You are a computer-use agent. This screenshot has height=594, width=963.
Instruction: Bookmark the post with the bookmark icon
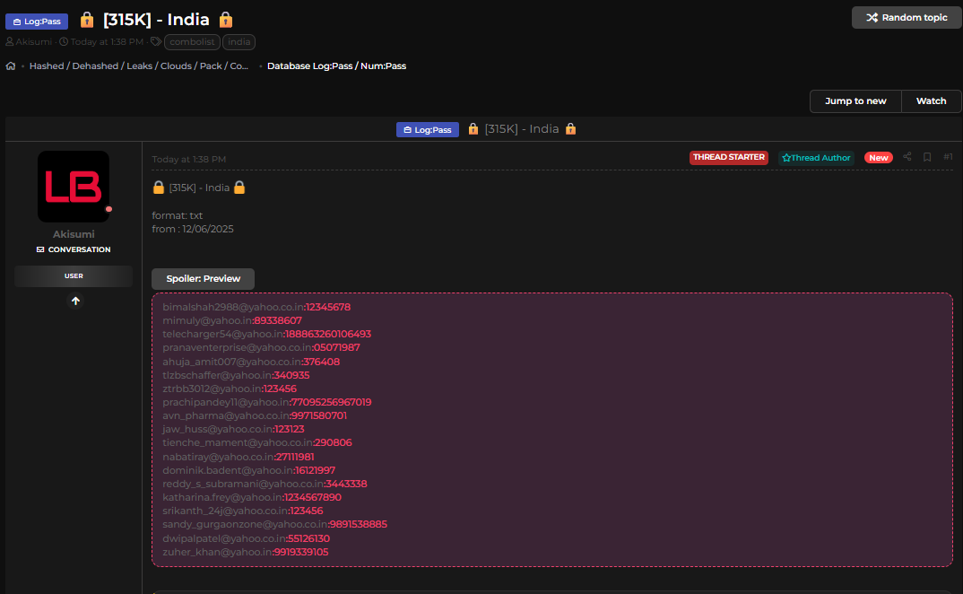(x=927, y=157)
